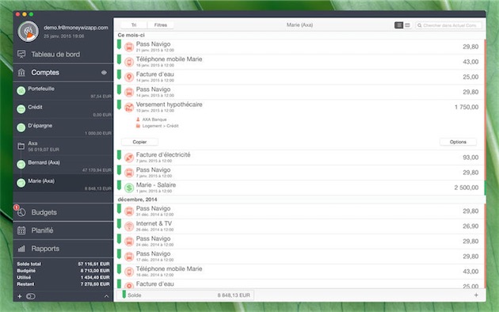This screenshot has height=312, width=499.
Task: Click the Options button
Action: tap(458, 142)
